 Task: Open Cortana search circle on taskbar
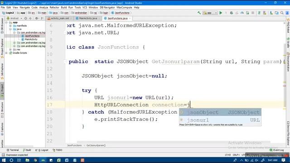(11, 160)
